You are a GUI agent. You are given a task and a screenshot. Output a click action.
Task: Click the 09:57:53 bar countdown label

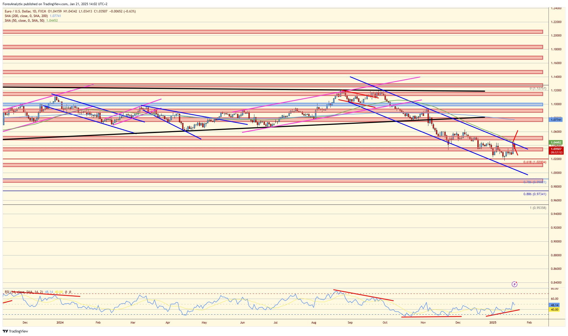click(556, 153)
